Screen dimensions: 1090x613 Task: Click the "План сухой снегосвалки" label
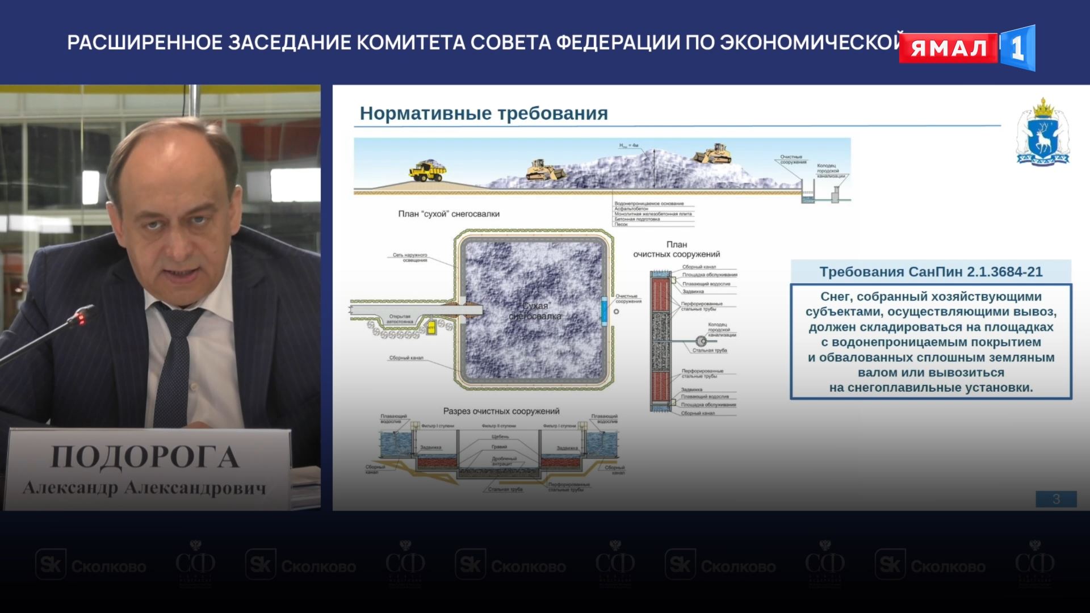[448, 214]
